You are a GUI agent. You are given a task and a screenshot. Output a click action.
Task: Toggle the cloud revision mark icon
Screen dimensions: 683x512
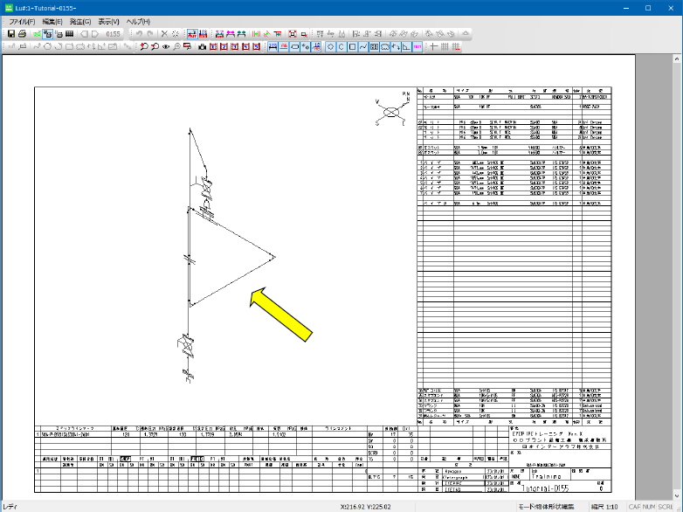tap(385, 46)
